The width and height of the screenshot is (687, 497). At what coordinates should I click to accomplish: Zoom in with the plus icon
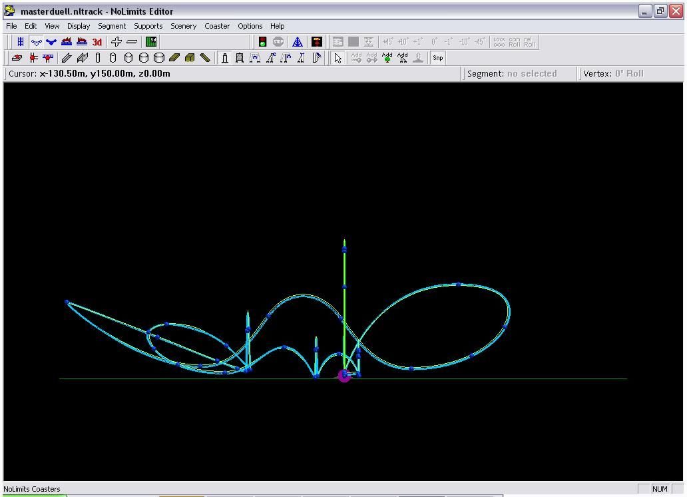[116, 42]
